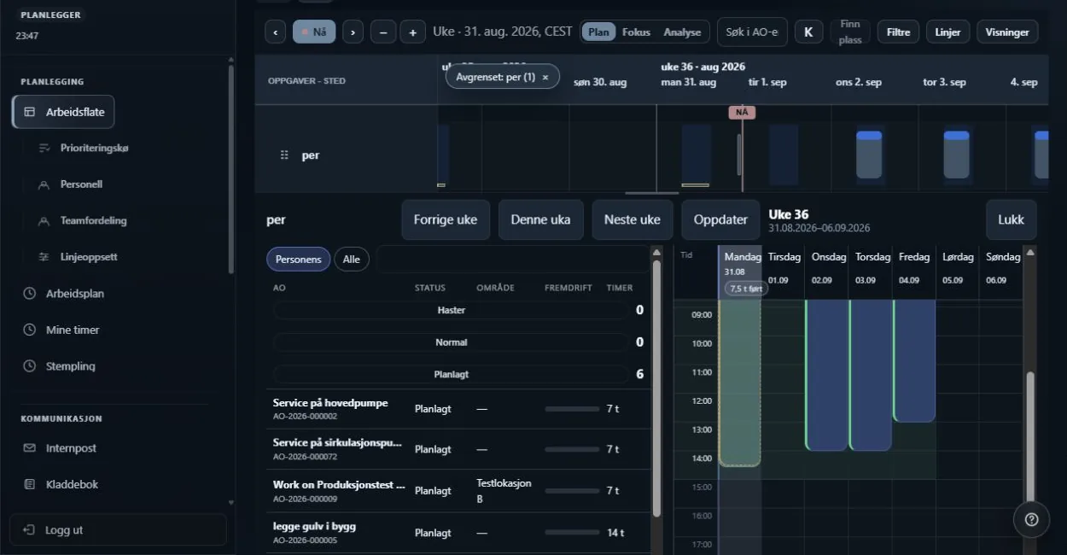Open the Filtre dropdown
The image size is (1067, 555).
tap(898, 32)
